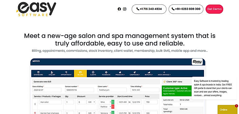Click the Date of billing field
Image resolution: width=239 pixels, height=114 pixels.
[47, 90]
